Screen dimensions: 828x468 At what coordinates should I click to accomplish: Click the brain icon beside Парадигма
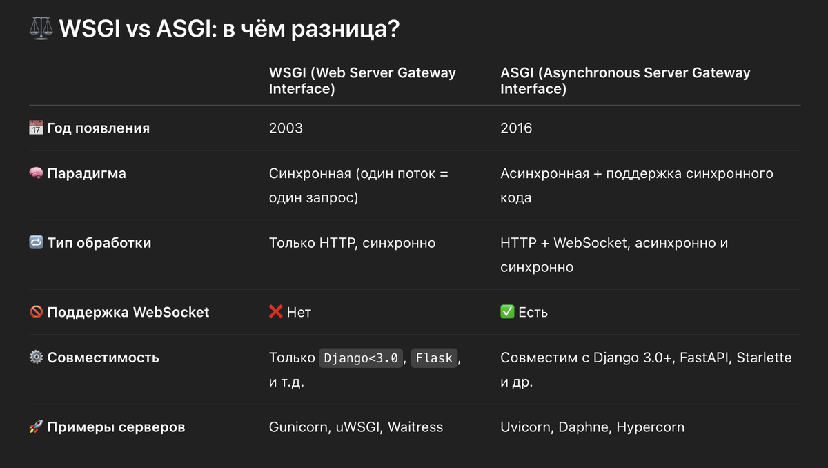point(36,174)
